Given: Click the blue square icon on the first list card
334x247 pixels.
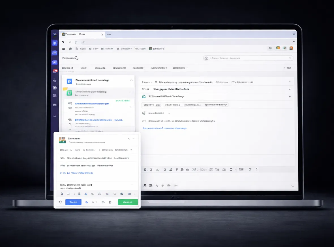Looking at the screenshot, I should [x=69, y=81].
